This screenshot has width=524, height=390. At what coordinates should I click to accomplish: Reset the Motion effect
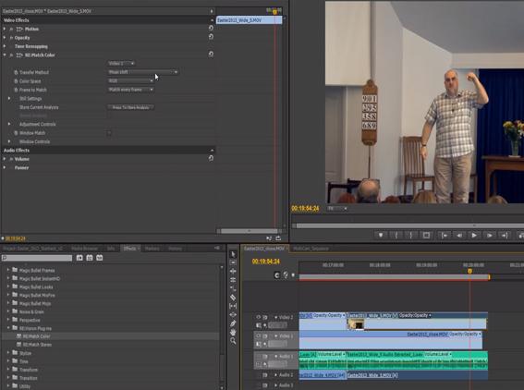click(x=211, y=28)
